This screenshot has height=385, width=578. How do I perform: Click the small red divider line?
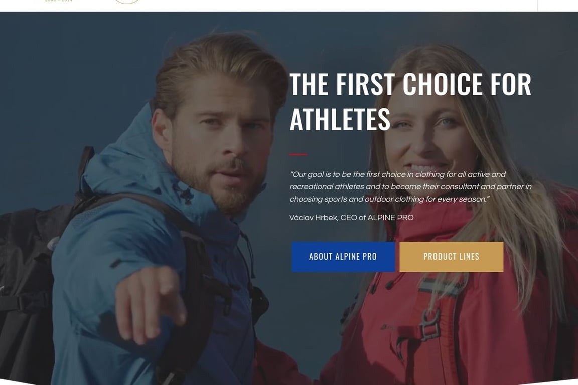coord(298,155)
